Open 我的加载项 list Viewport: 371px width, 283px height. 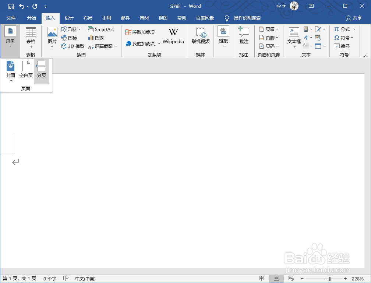pyautogui.click(x=143, y=43)
